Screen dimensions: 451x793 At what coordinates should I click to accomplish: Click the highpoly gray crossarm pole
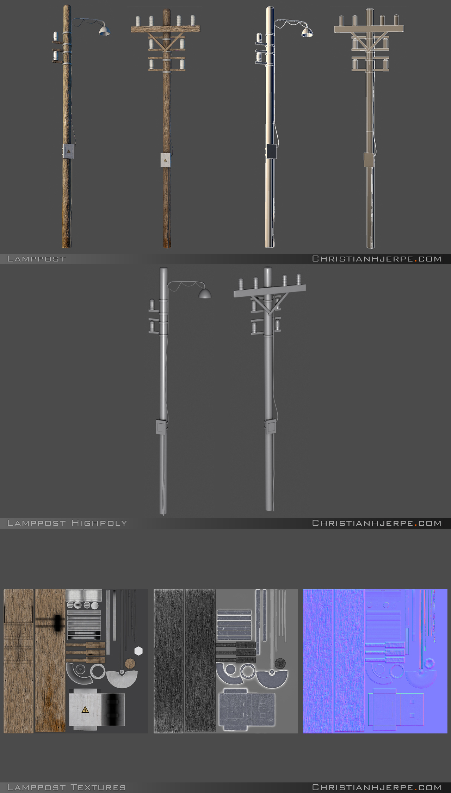click(x=269, y=389)
